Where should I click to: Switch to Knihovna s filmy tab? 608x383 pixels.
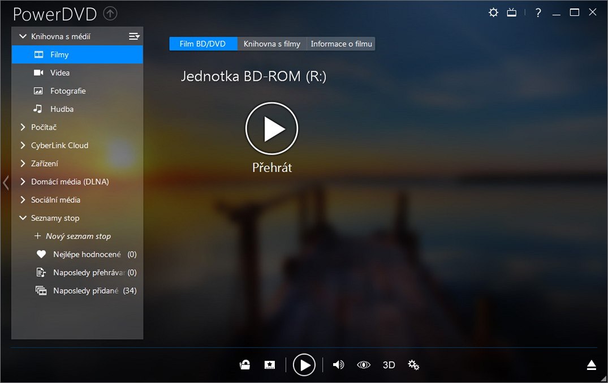[271, 44]
